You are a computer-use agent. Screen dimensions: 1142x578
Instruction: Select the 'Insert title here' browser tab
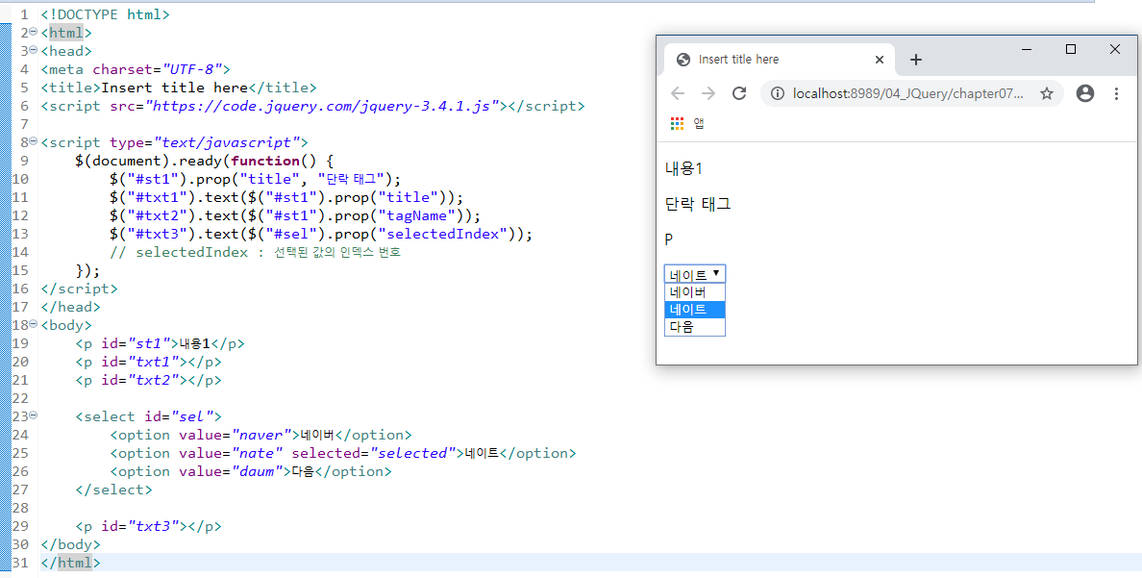[779, 60]
